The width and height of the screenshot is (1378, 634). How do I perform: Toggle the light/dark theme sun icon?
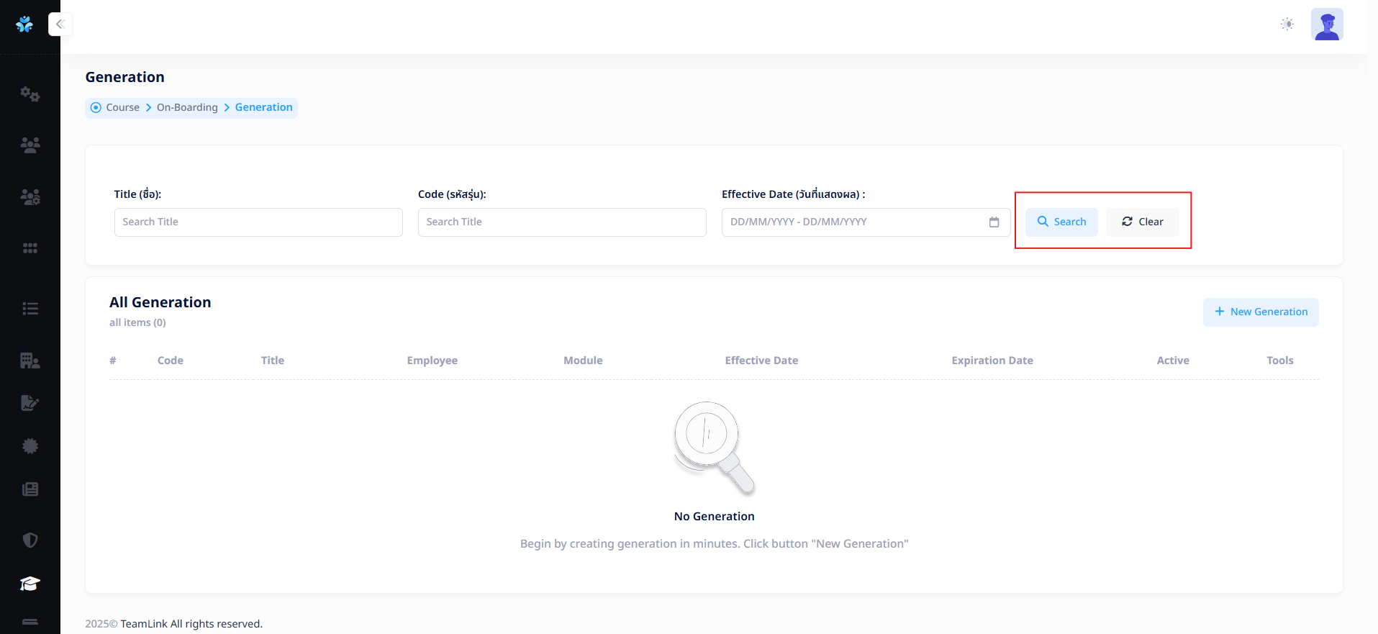point(1287,24)
